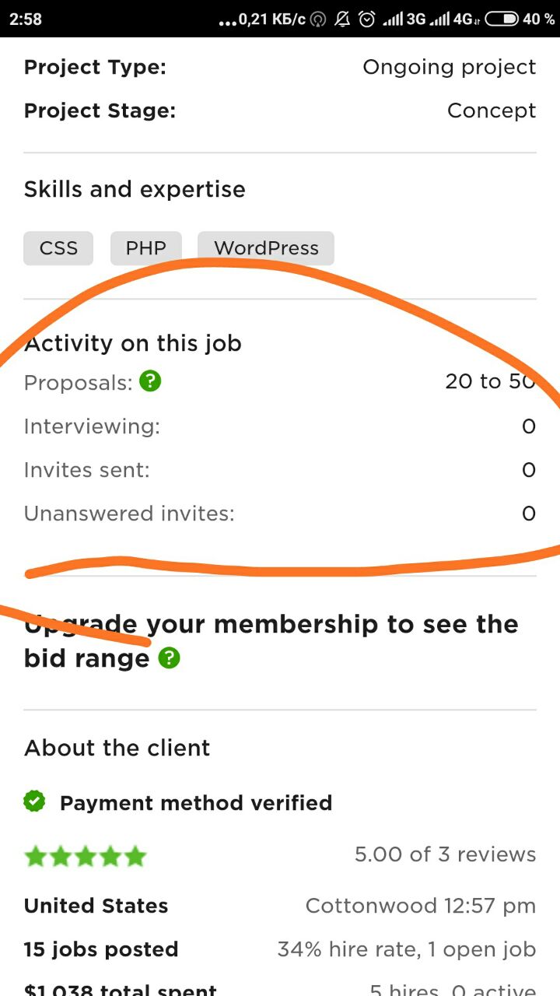The height and width of the screenshot is (996, 560).
Task: Tap the 15 jobs posted label
Action: click(101, 949)
